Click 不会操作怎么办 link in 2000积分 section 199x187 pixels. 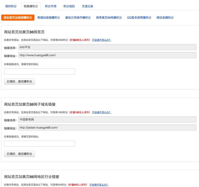pyautogui.click(x=102, y=40)
